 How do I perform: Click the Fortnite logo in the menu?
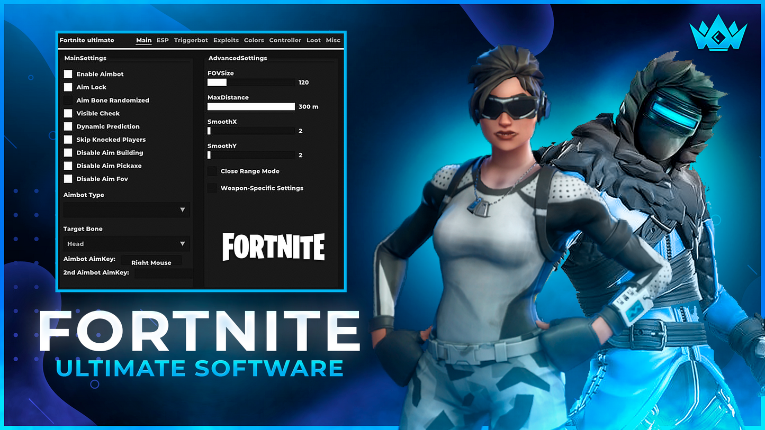click(273, 246)
